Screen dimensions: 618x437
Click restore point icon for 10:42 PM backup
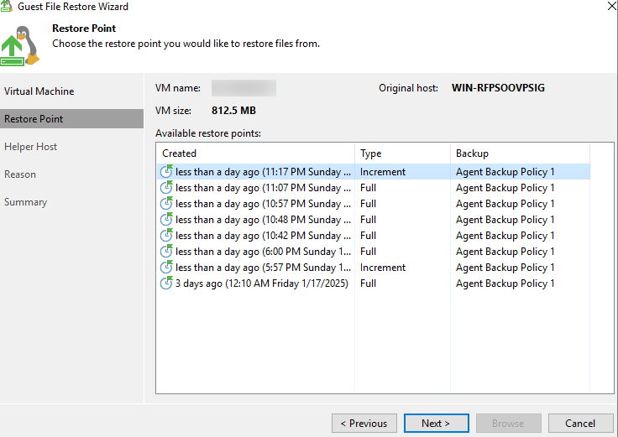(166, 236)
